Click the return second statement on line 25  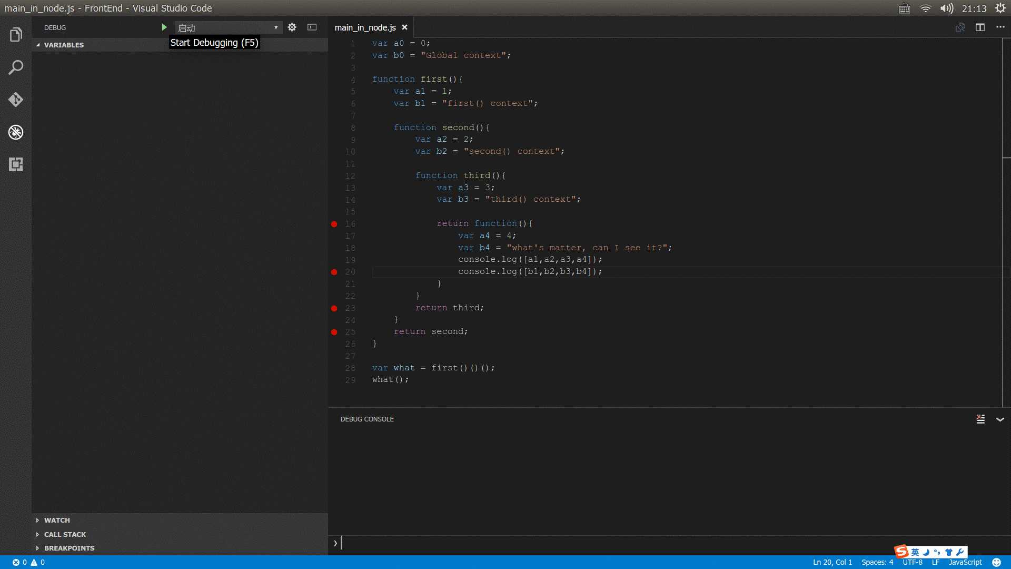[x=431, y=331]
